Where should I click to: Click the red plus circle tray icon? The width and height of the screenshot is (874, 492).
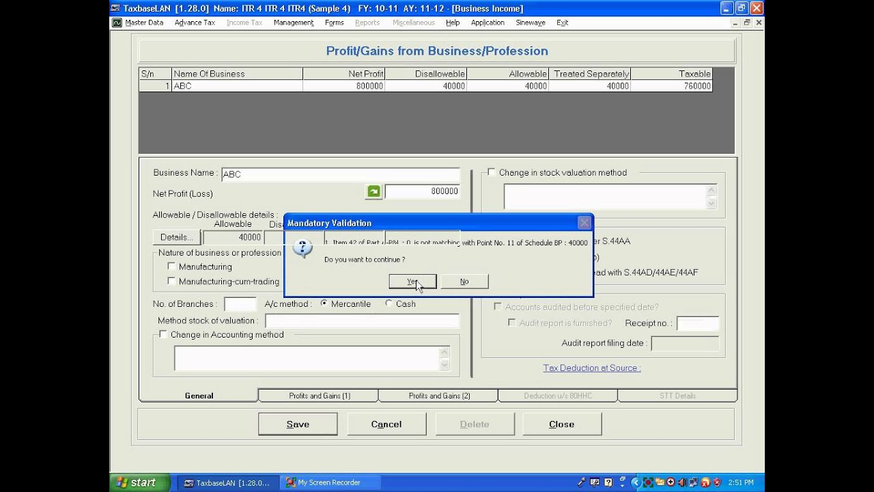click(671, 482)
